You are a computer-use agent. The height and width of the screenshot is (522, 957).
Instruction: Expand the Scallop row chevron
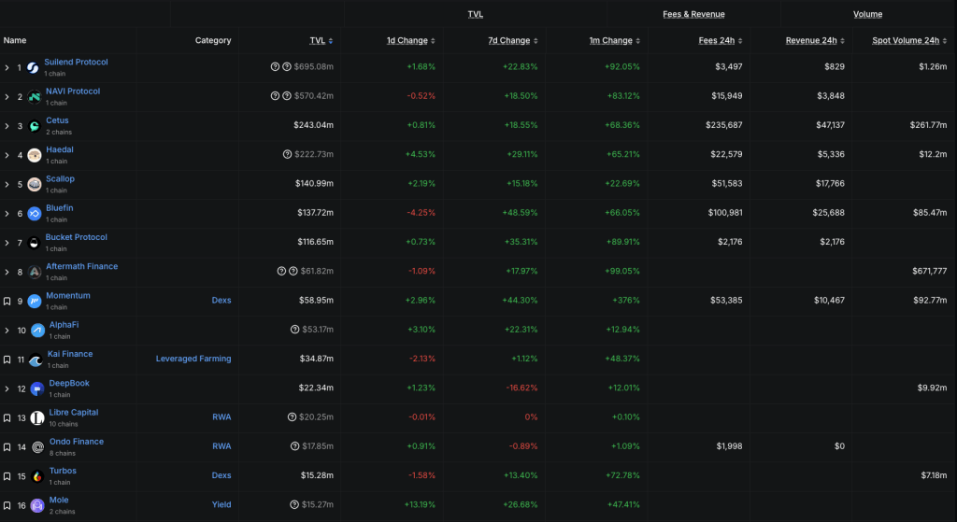tap(7, 185)
